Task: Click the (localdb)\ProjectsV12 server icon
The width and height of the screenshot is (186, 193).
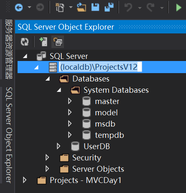Action: (x=53, y=67)
